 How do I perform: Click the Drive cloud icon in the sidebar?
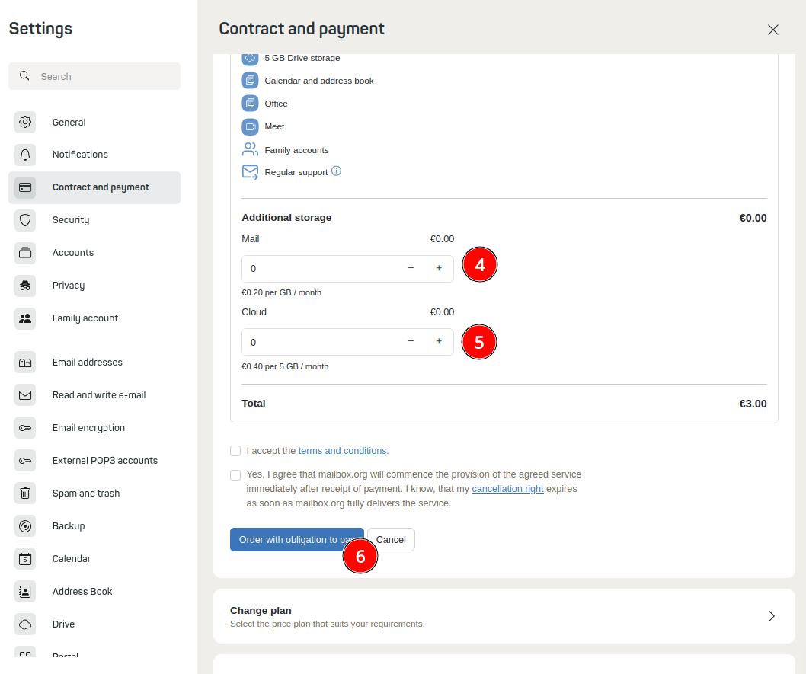tap(25, 624)
